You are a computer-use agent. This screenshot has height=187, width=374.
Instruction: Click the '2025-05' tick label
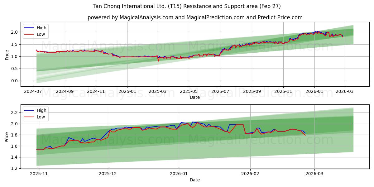pos(189,92)
